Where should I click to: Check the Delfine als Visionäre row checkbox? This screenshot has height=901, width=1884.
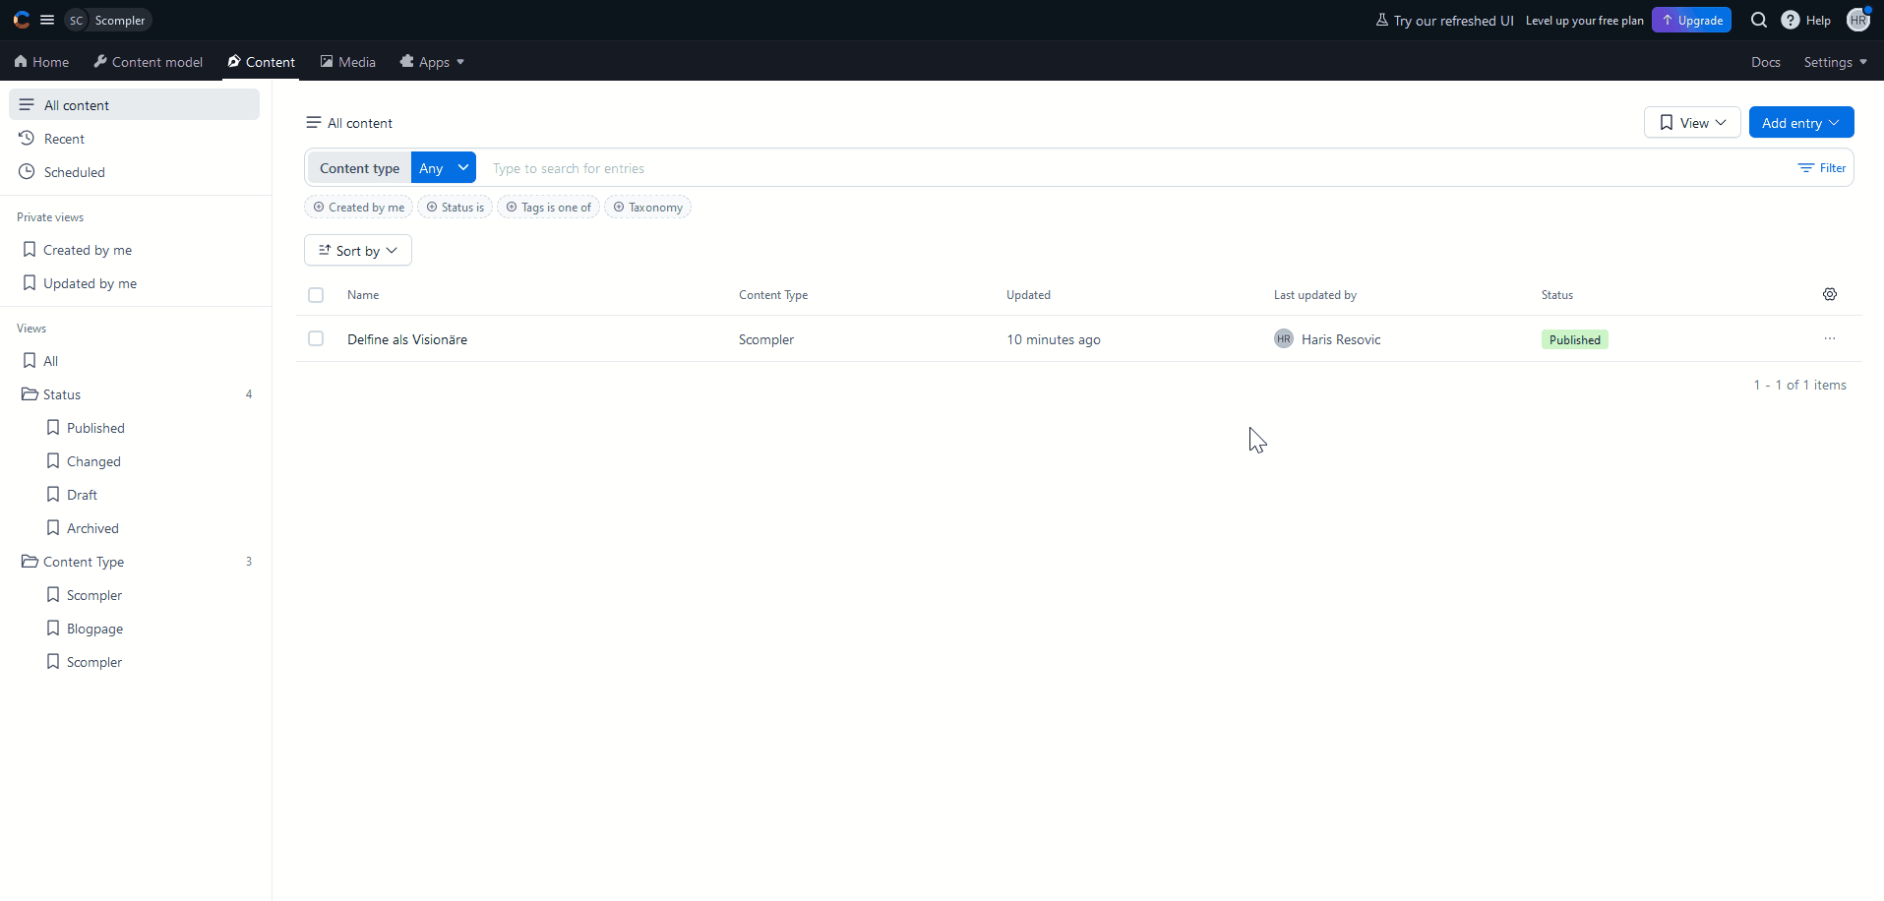click(316, 338)
